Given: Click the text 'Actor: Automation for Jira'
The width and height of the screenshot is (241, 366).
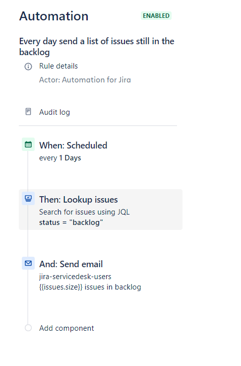Looking at the screenshot, I should pos(85,80).
